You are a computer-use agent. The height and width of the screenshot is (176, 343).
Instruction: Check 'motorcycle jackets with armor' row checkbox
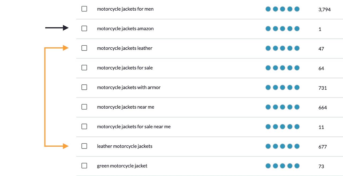84,87
